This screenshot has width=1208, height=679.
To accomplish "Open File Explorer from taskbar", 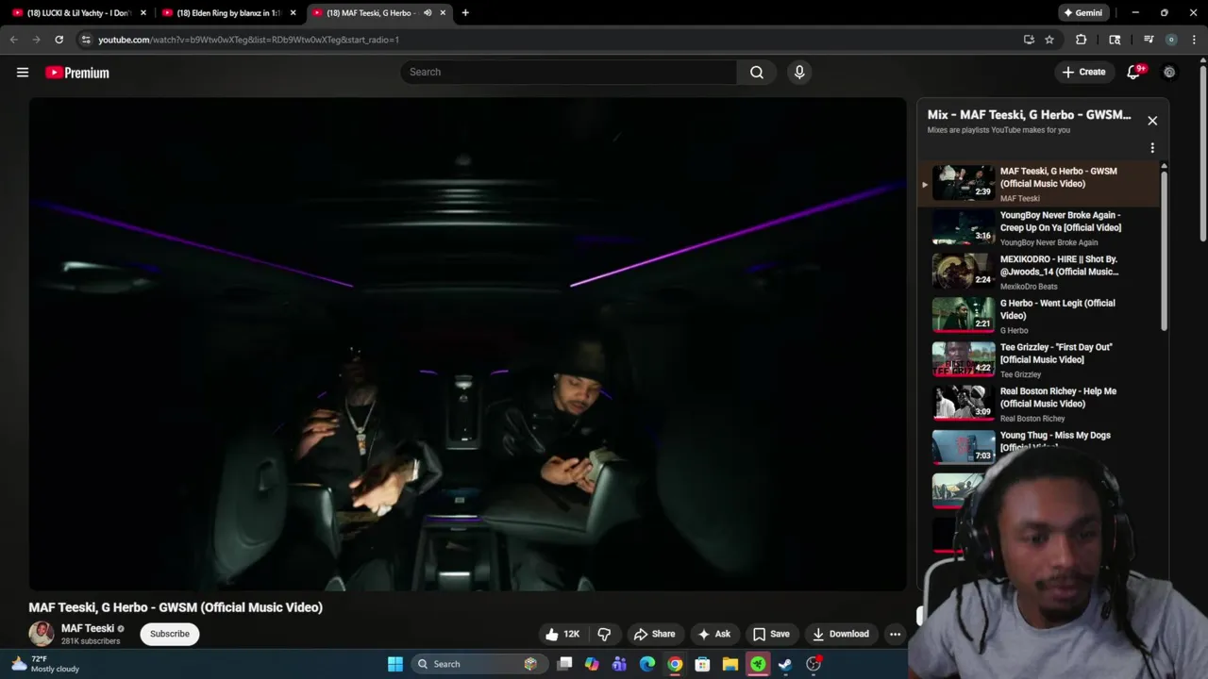I will click(x=730, y=664).
